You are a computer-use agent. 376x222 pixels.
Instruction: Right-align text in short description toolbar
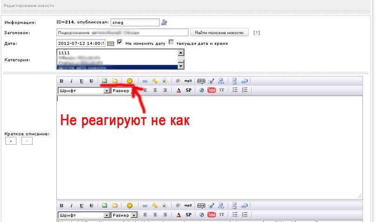pyautogui.click(x=165, y=90)
